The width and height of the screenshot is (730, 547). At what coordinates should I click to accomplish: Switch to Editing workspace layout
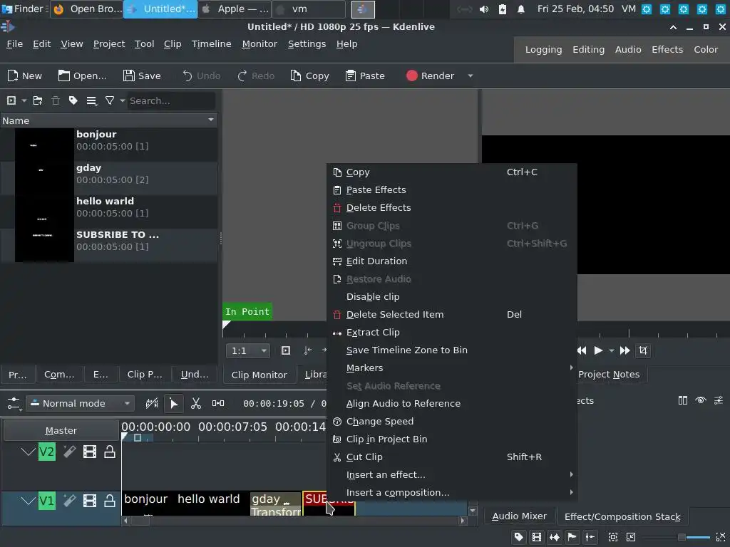[588, 49]
